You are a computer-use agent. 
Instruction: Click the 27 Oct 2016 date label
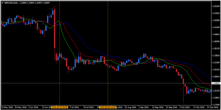(213, 107)
